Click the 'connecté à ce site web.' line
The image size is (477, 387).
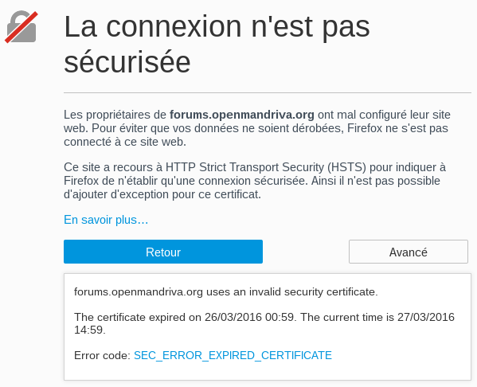coord(125,142)
